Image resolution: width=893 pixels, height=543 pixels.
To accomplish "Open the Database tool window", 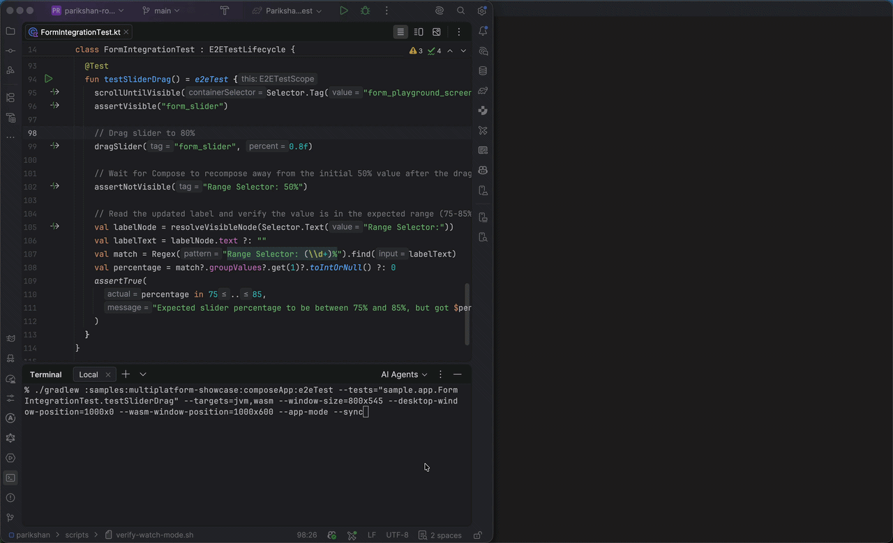I will point(483,71).
